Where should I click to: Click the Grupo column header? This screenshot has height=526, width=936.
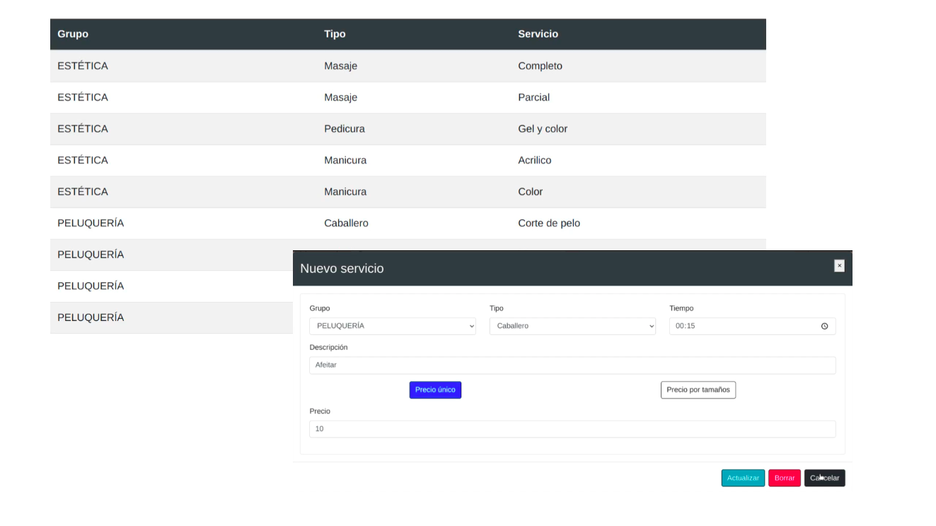pos(73,34)
